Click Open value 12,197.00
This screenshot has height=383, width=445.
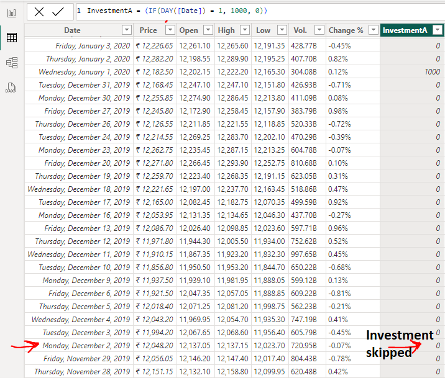[195, 189]
